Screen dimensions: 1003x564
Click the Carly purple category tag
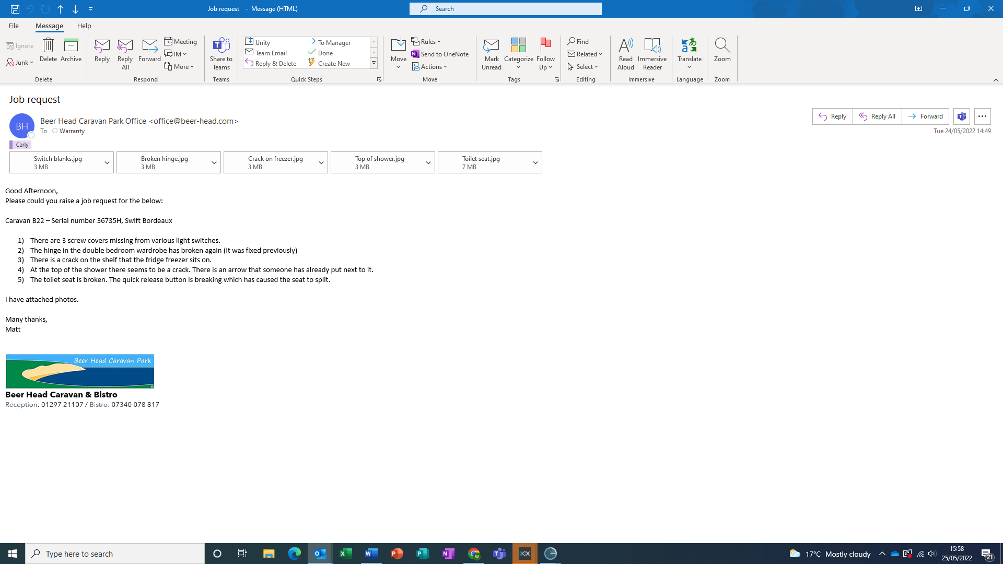click(x=21, y=145)
